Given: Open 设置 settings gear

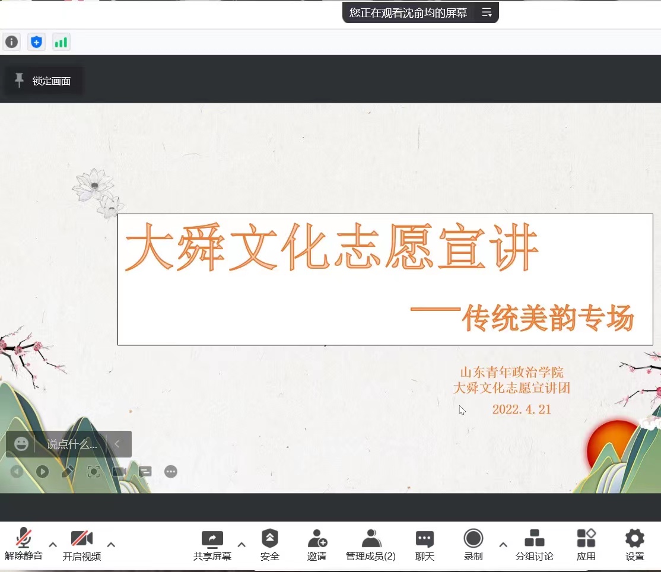Looking at the screenshot, I should tap(634, 545).
